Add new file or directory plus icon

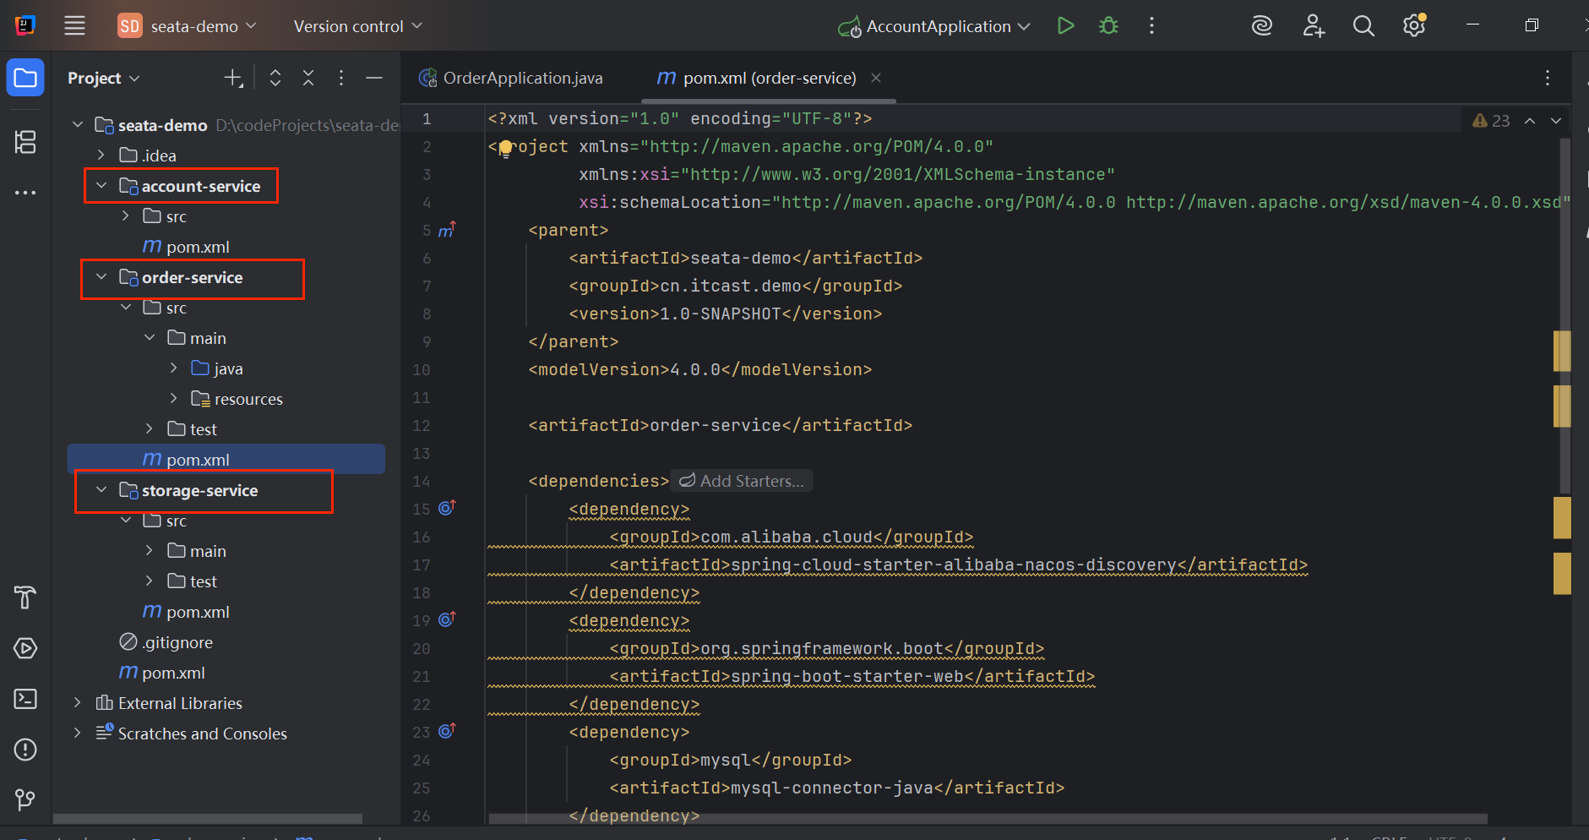[x=233, y=79]
